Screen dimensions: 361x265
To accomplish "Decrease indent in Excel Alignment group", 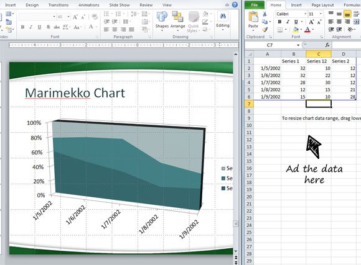I will 331,29.
